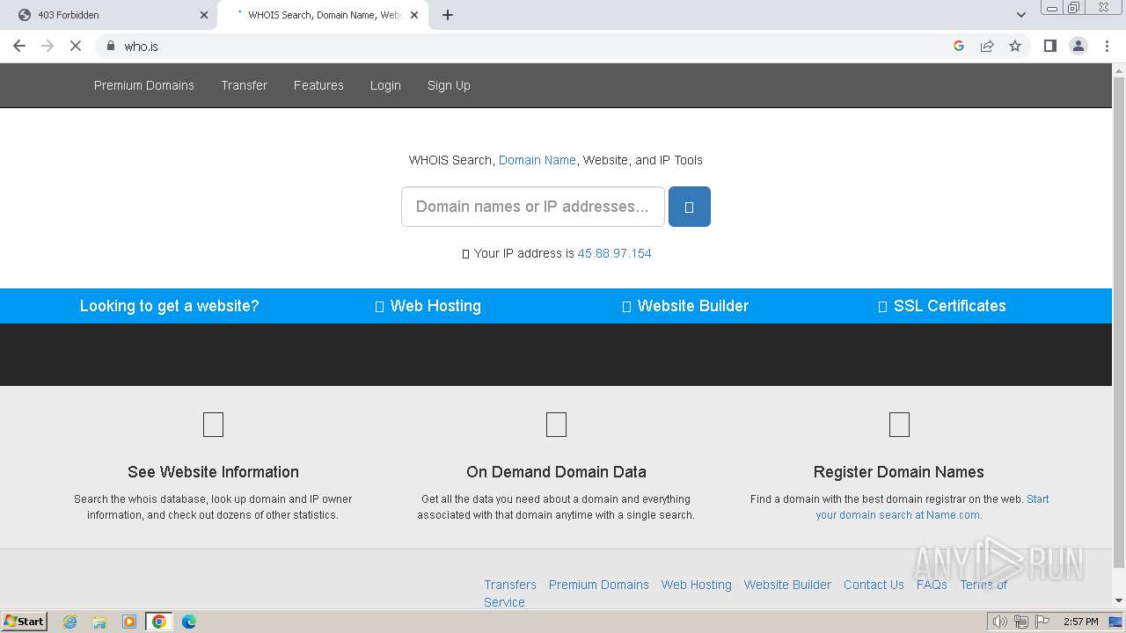Open a new browser tab
Viewport: 1126px width, 633px height.
tap(448, 15)
